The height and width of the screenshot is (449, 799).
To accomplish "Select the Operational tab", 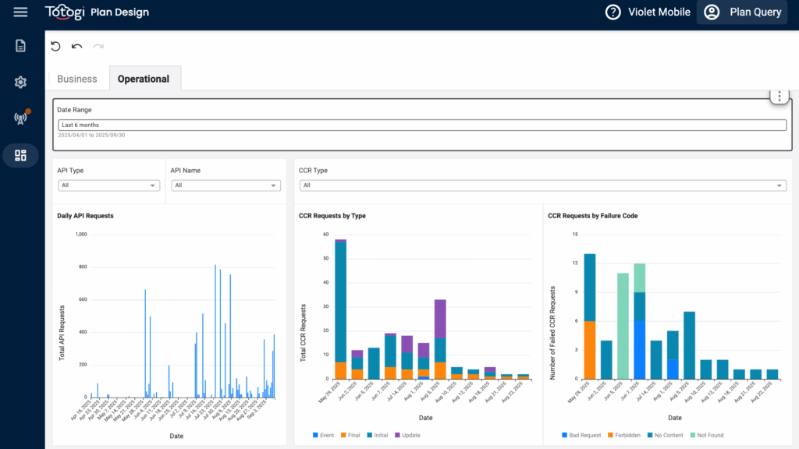I will 143,79.
